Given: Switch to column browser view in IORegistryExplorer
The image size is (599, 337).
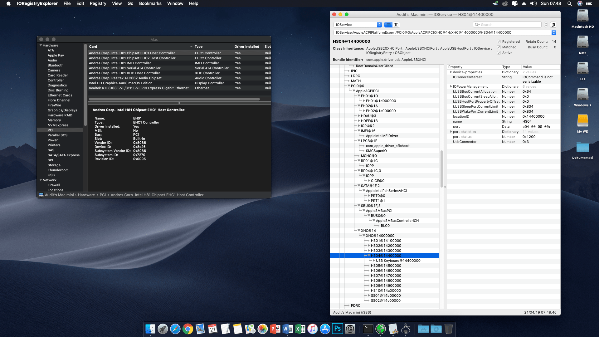Looking at the screenshot, I should [x=396, y=25].
